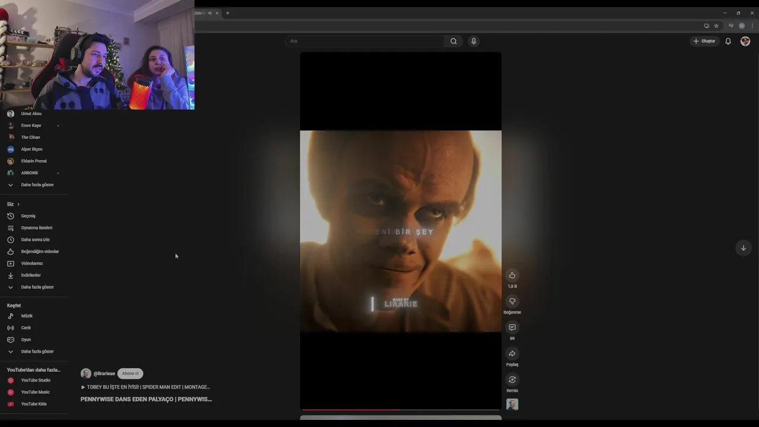
Task: Seek using the red progress bar
Action: pos(400,409)
